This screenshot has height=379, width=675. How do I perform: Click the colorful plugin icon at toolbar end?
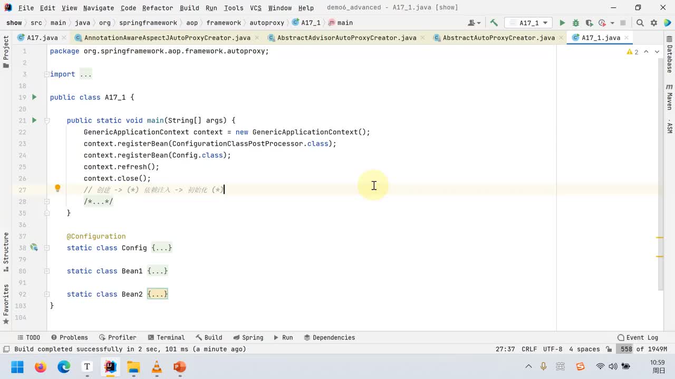(x=667, y=23)
